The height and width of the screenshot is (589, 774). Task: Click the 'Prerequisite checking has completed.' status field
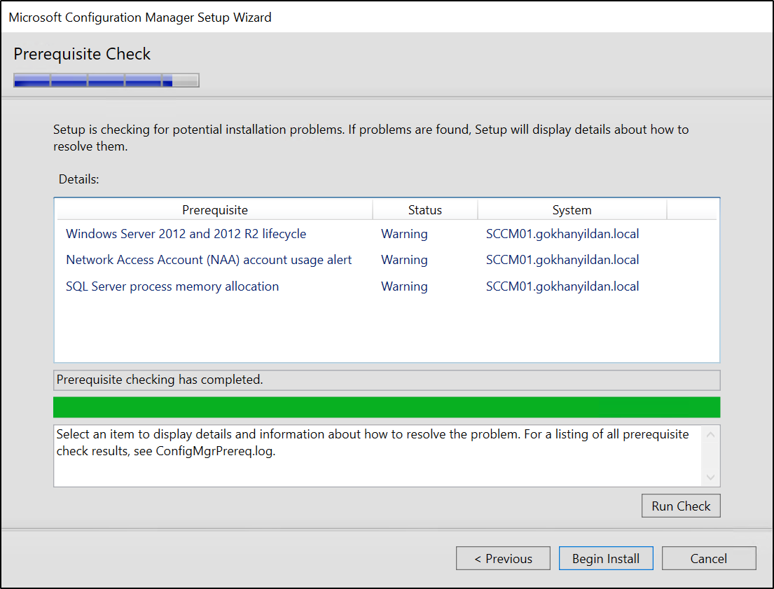(x=387, y=380)
